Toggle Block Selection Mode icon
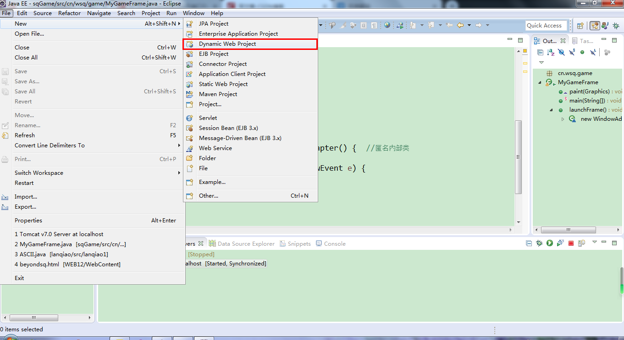Screen dimensions: 624x340 (x=363, y=25)
